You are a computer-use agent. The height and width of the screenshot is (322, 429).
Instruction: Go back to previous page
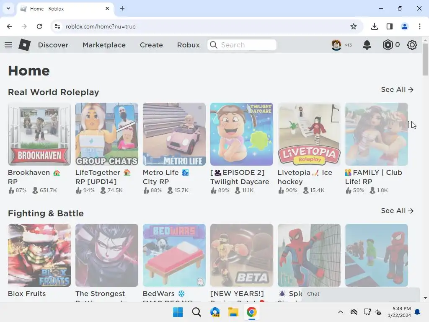pyautogui.click(x=9, y=26)
